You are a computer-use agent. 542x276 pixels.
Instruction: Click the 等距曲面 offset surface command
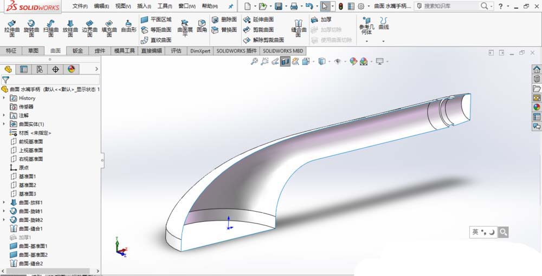(x=156, y=30)
